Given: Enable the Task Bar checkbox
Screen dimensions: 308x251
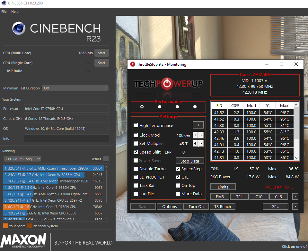Looking at the screenshot, I should 136,185.
